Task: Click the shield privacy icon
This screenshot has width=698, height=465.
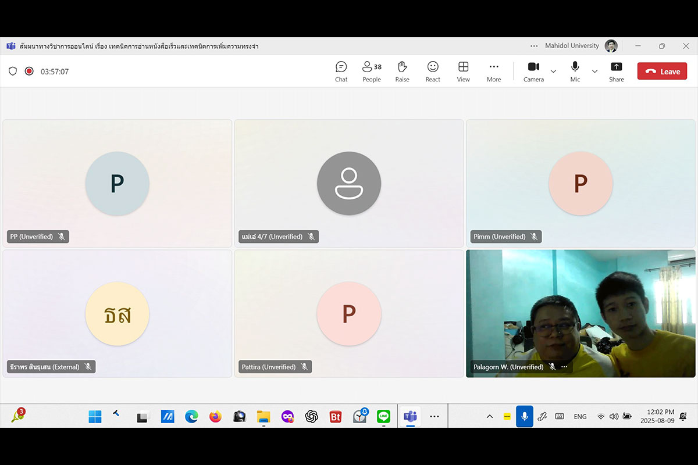Action: tap(13, 71)
